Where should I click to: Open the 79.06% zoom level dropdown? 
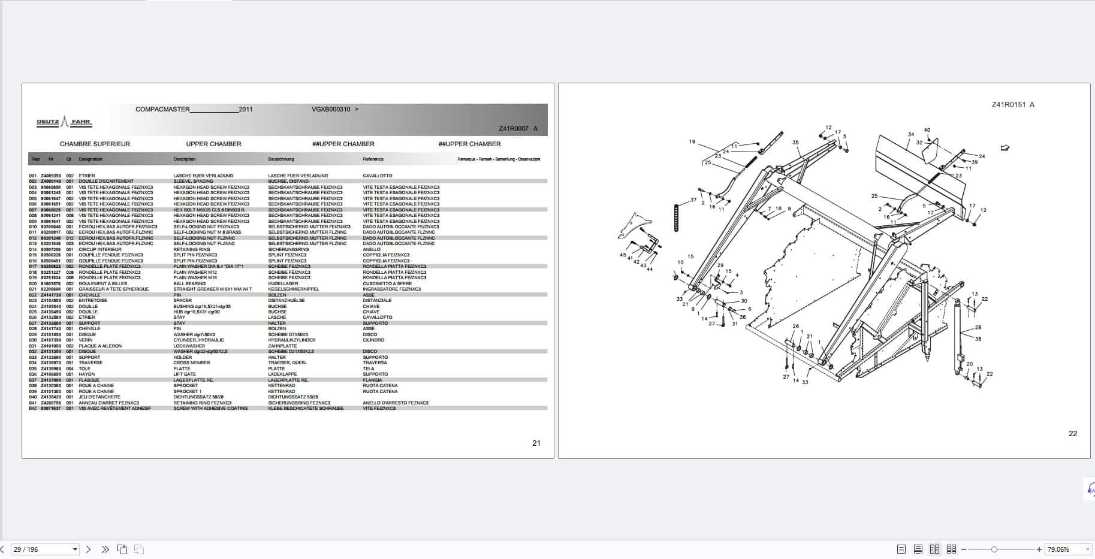click(x=1087, y=549)
